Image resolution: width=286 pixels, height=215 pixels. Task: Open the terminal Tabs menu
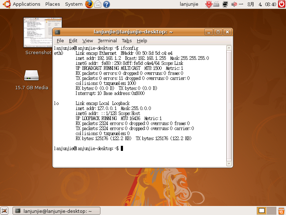tap(127, 40)
